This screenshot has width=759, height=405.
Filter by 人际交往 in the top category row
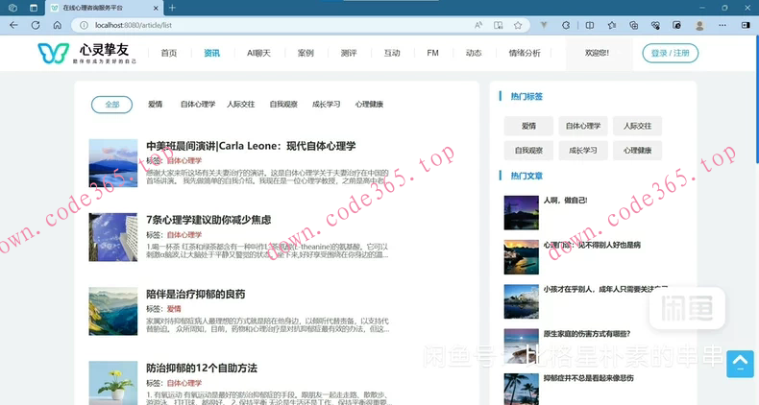click(x=240, y=105)
